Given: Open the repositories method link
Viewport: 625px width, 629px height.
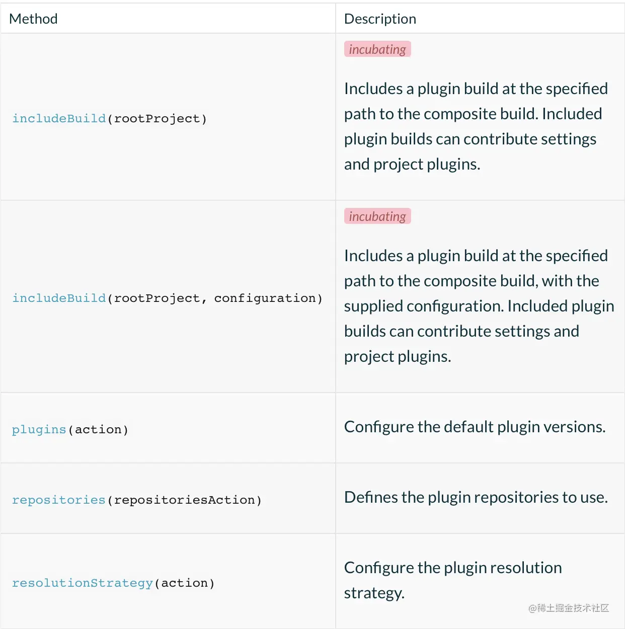Looking at the screenshot, I should pos(58,500).
